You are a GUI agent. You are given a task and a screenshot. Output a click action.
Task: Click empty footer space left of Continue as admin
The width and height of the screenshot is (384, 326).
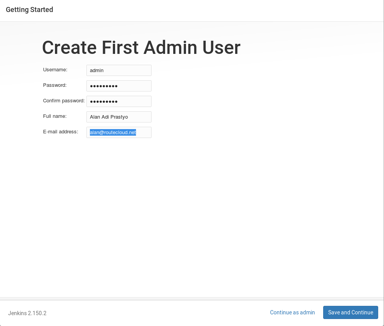coord(157,313)
